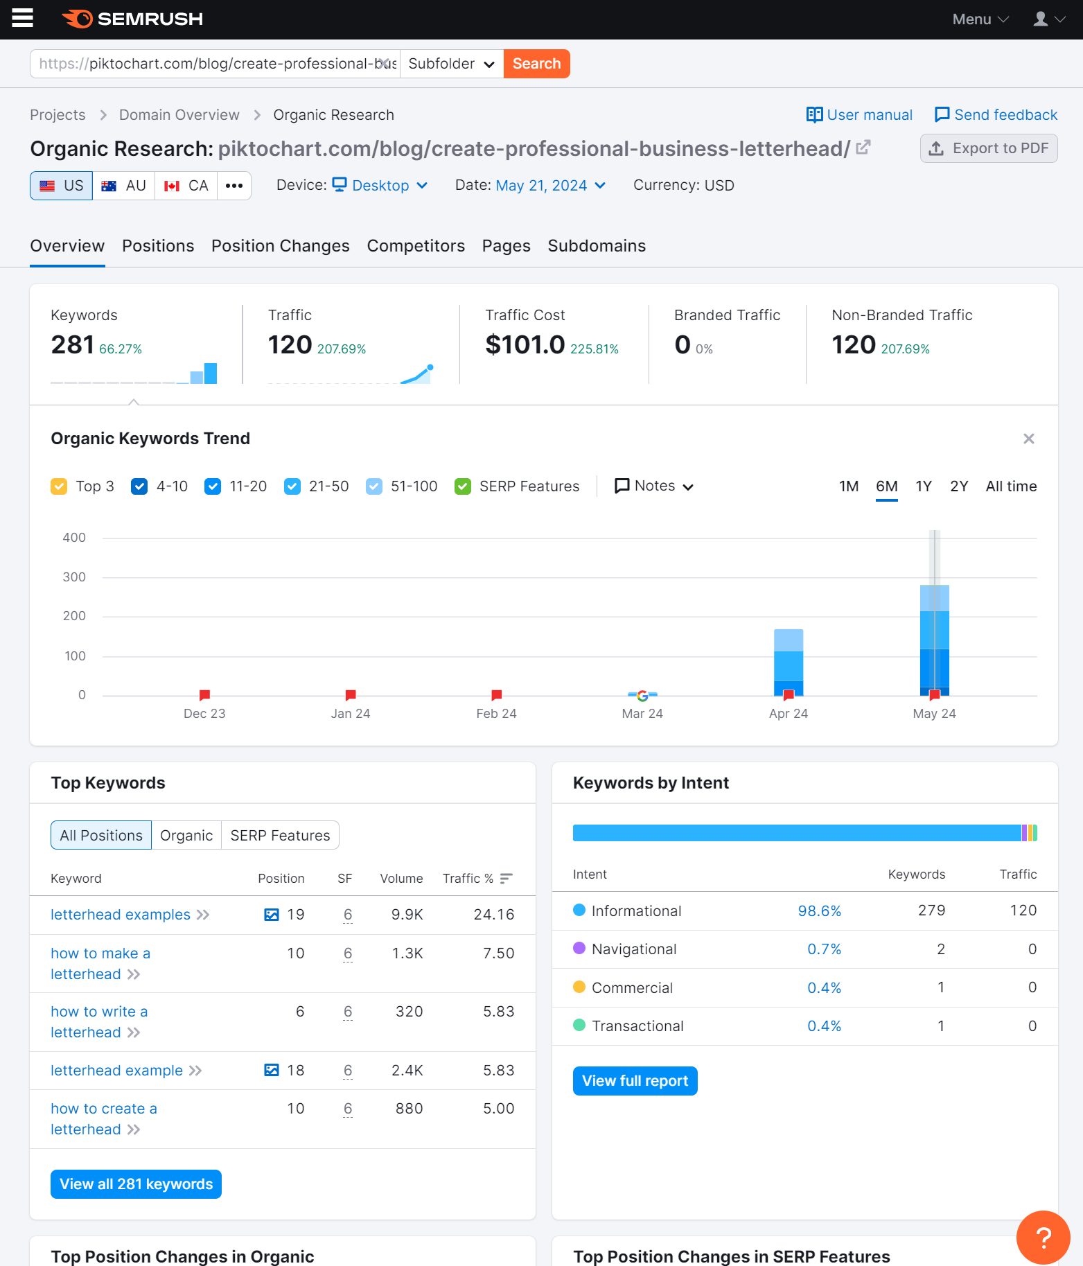1083x1266 pixels.
Task: Click the May 24 stacked keyword bar
Action: click(x=934, y=640)
